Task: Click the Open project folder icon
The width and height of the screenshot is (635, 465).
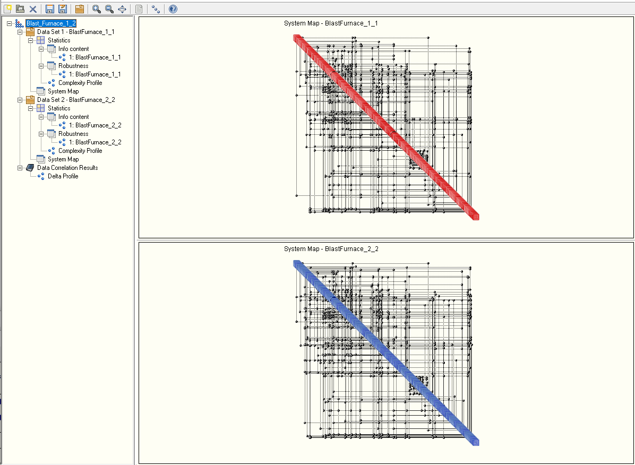Action: 20,8
